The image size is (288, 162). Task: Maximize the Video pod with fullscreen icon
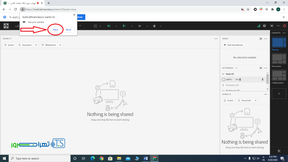pos(261,39)
